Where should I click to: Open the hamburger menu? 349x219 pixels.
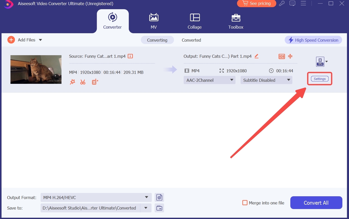click(x=303, y=4)
